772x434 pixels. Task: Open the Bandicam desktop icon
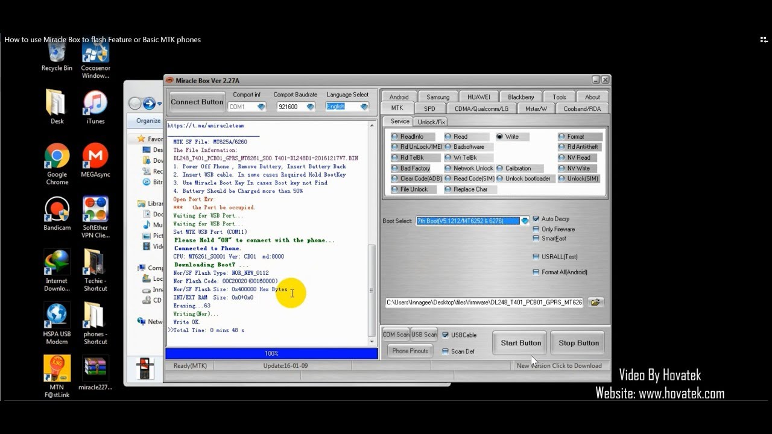(x=57, y=213)
